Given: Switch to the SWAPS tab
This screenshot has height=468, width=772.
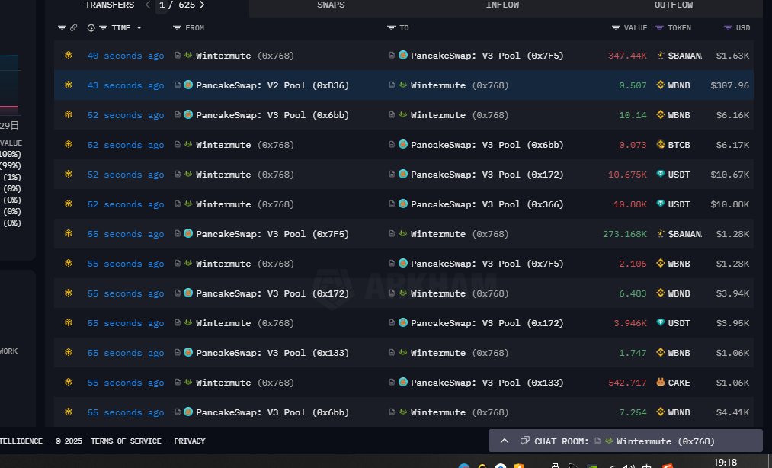Looking at the screenshot, I should [331, 5].
